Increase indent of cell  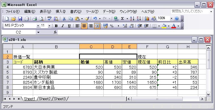(146, 26)
